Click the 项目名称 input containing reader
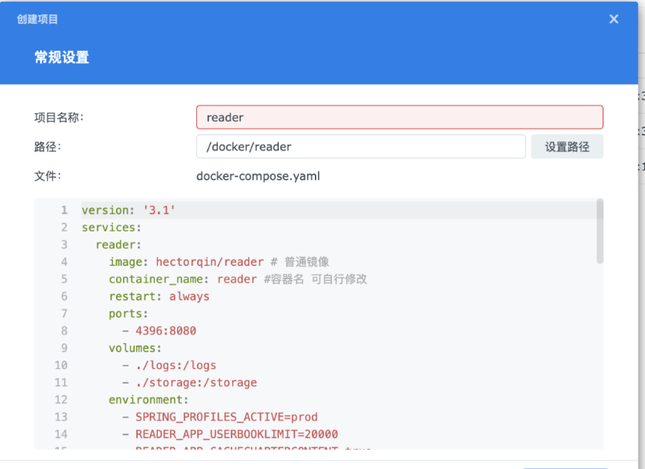This screenshot has width=645, height=469. (399, 118)
